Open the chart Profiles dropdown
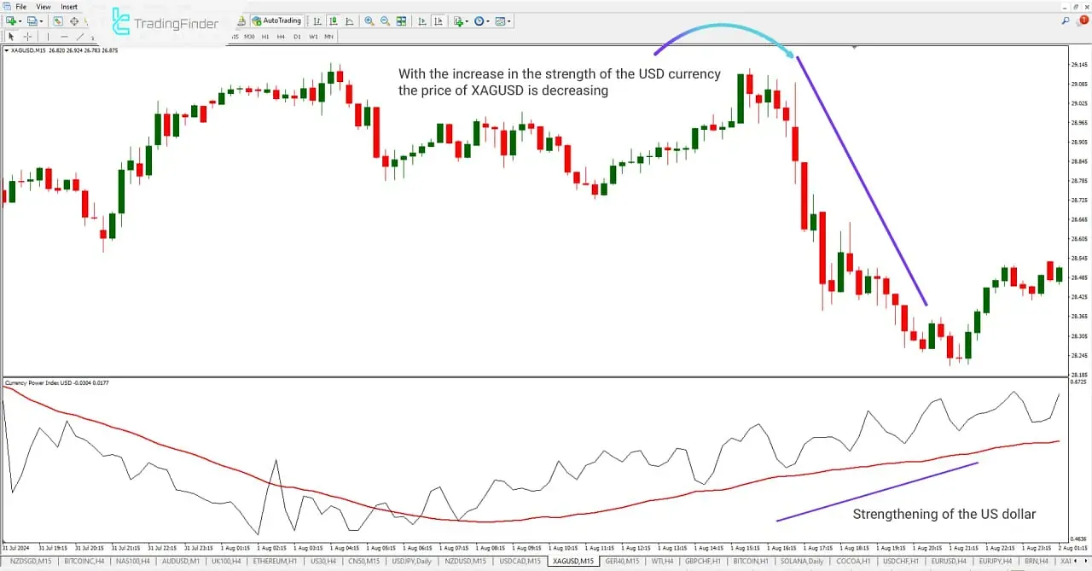 (x=32, y=21)
